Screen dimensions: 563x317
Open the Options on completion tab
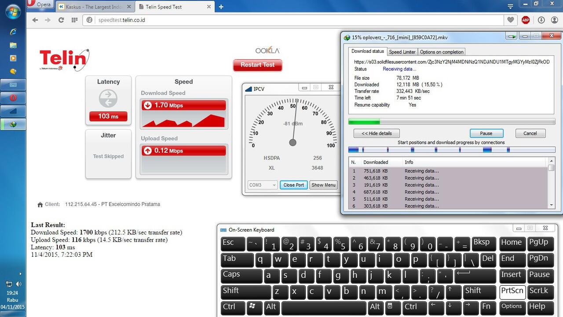pos(442,52)
